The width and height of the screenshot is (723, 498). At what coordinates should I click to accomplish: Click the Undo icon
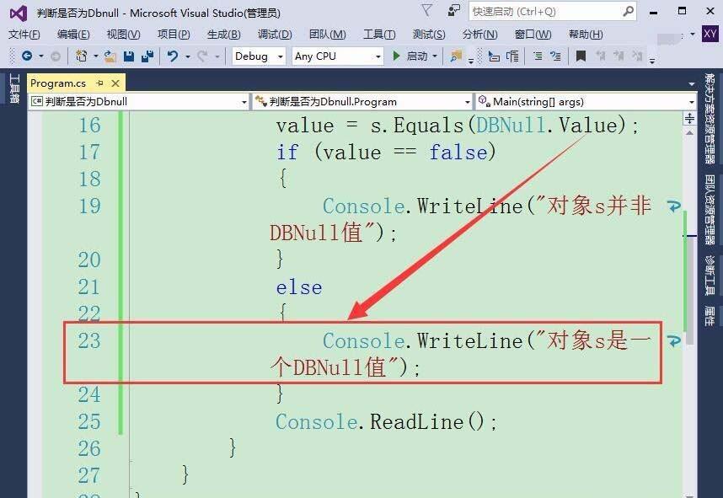[x=172, y=56]
